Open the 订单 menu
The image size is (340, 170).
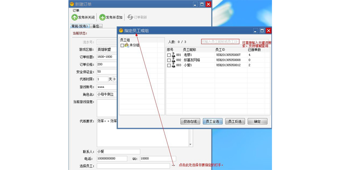click(76, 10)
